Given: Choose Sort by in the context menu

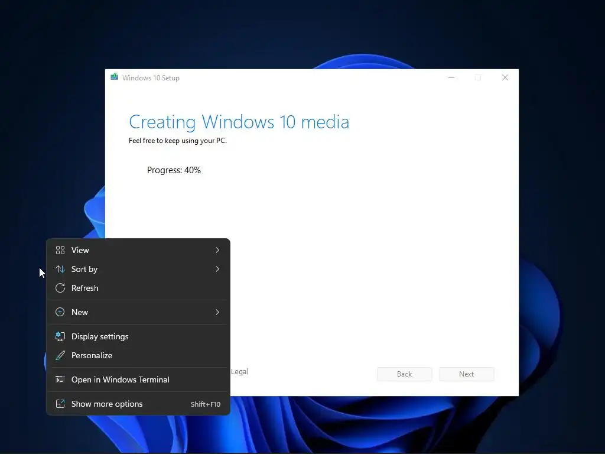Looking at the screenshot, I should pyautogui.click(x=138, y=269).
